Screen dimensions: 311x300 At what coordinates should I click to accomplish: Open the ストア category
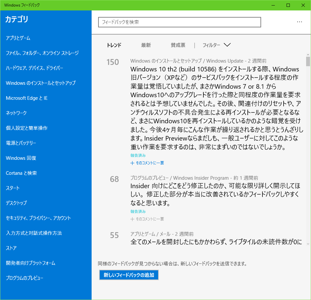click(11, 248)
